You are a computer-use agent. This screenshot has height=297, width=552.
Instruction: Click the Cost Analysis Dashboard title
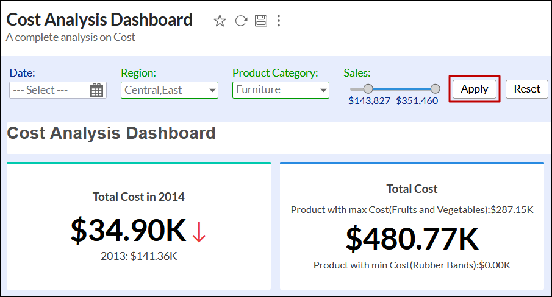[99, 19]
